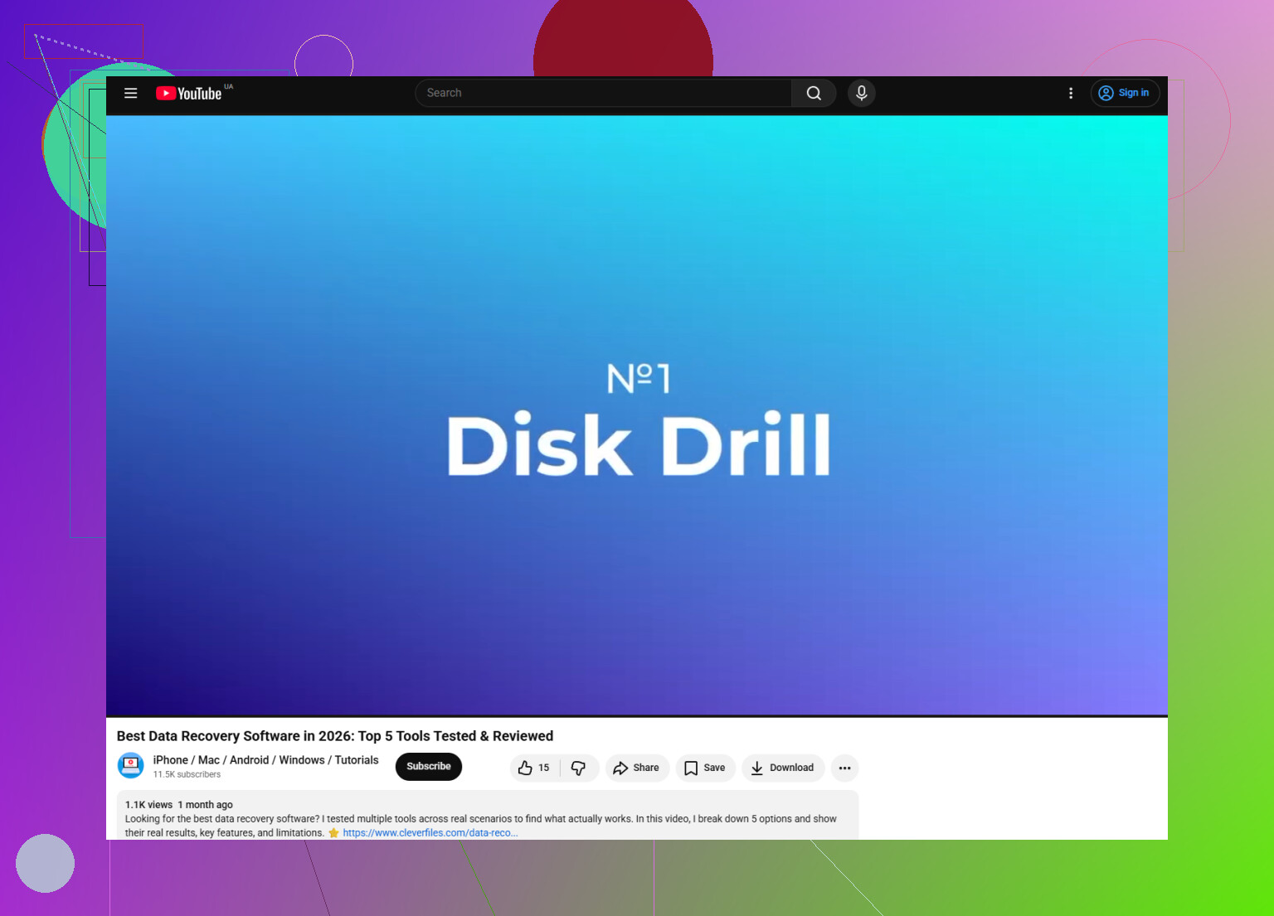Share the video
Image resolution: width=1274 pixels, height=916 pixels.
pos(636,768)
